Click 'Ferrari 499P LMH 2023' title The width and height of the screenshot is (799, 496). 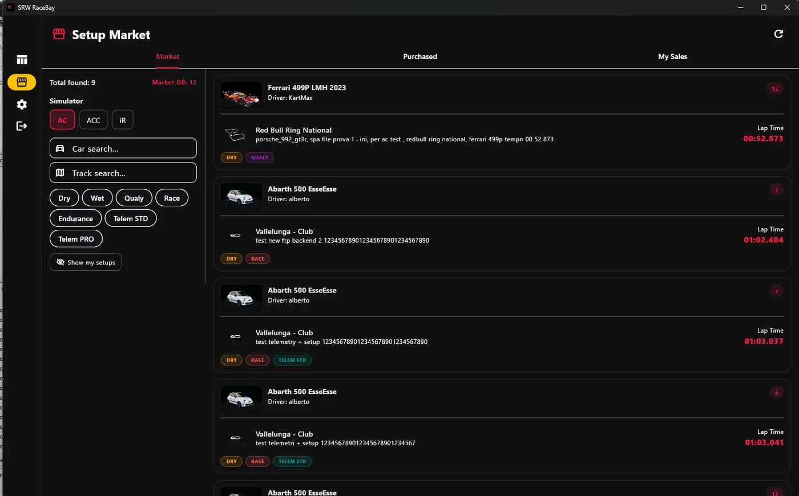coord(307,88)
